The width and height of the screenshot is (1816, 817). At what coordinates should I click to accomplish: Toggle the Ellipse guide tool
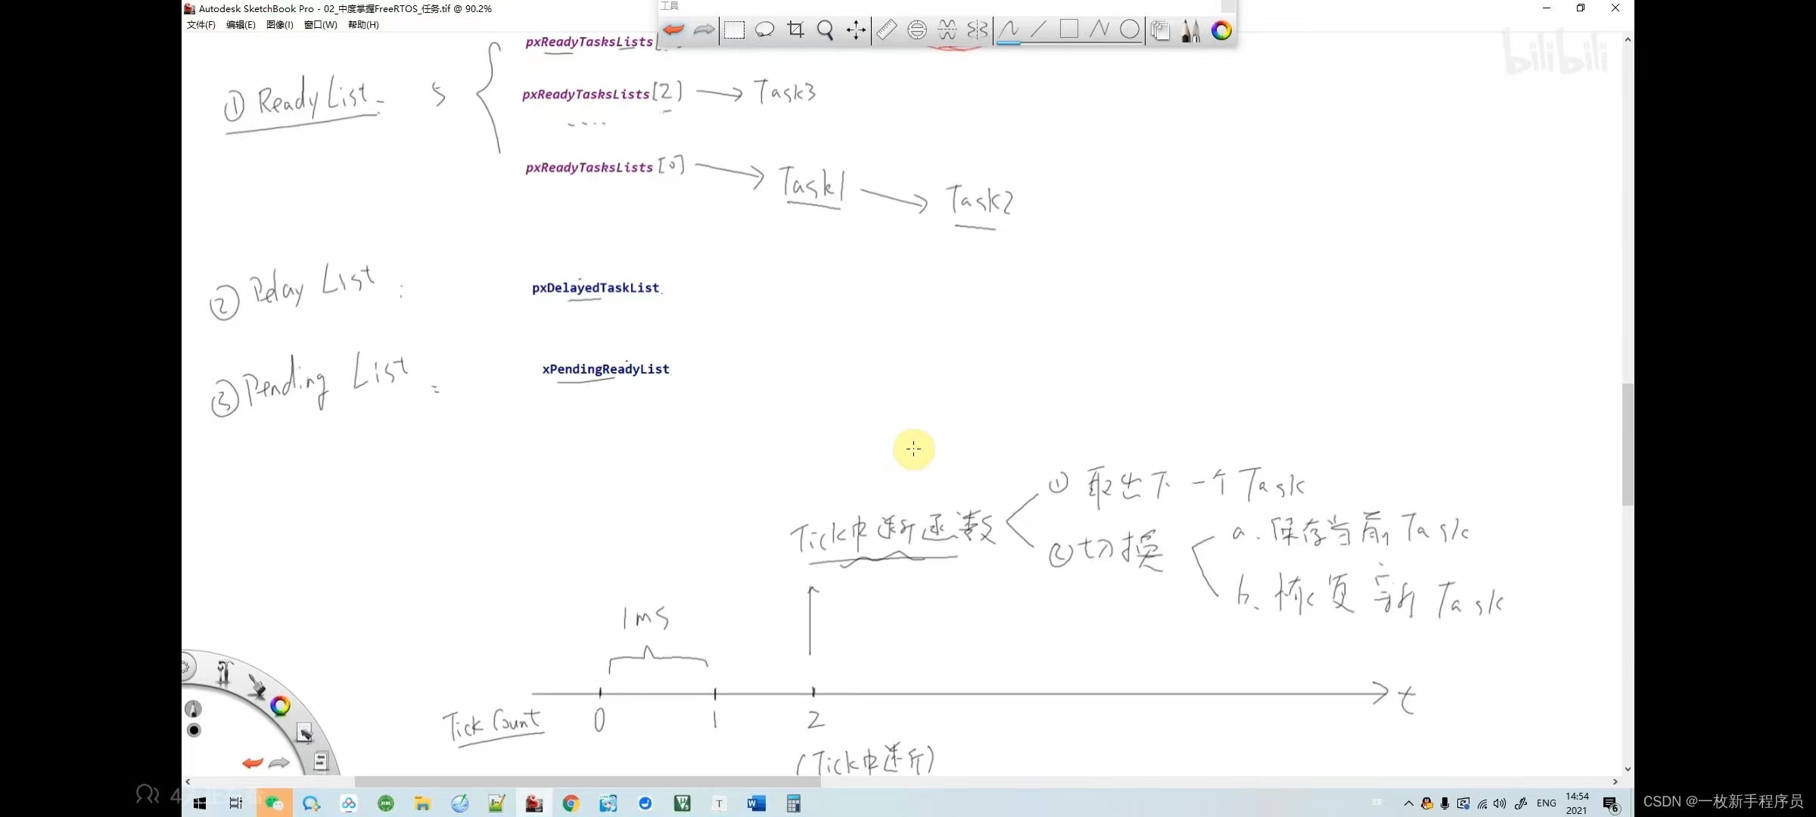click(x=917, y=30)
